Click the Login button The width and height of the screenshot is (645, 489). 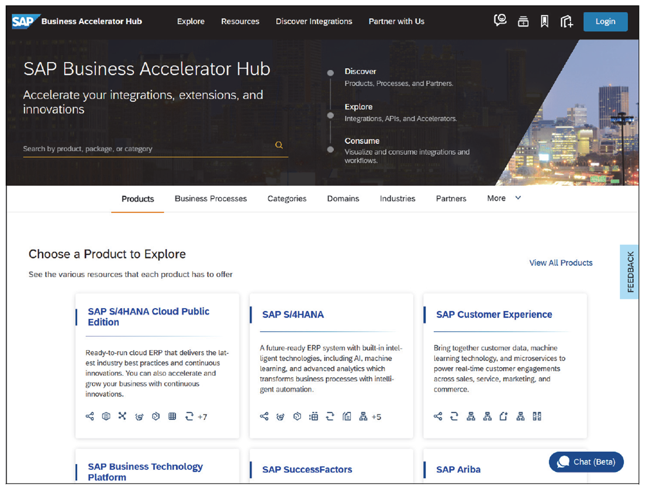coord(605,21)
